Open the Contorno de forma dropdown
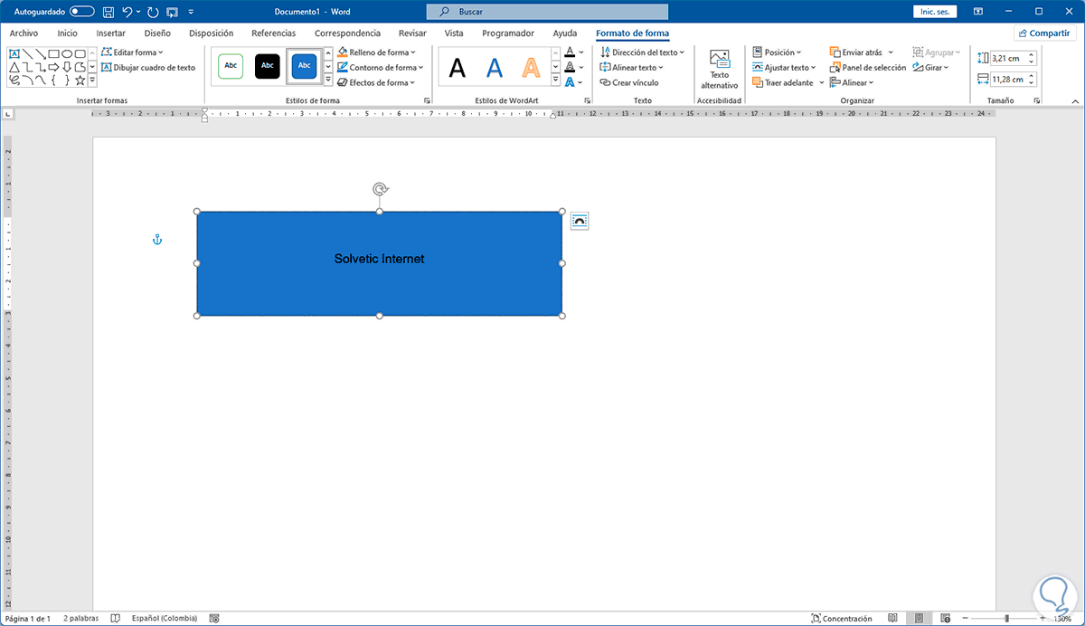Viewport: 1085px width, 626px height. point(380,67)
